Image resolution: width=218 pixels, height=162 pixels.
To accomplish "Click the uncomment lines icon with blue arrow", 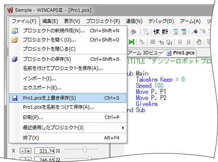I will [184, 32].
